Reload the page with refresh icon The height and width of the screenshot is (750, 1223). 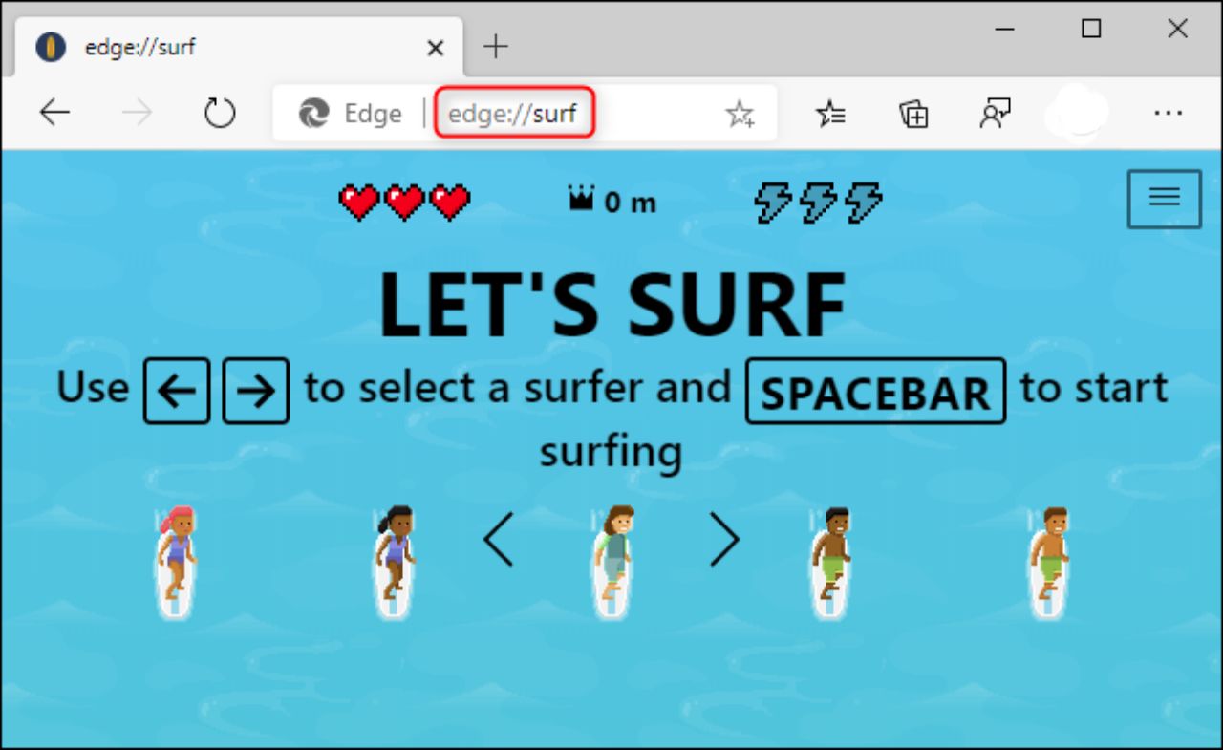pos(220,114)
